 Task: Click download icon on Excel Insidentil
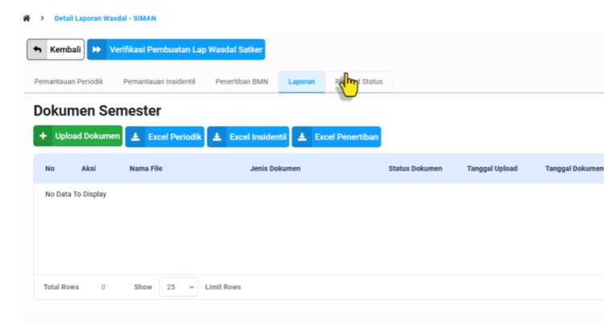[x=217, y=137]
